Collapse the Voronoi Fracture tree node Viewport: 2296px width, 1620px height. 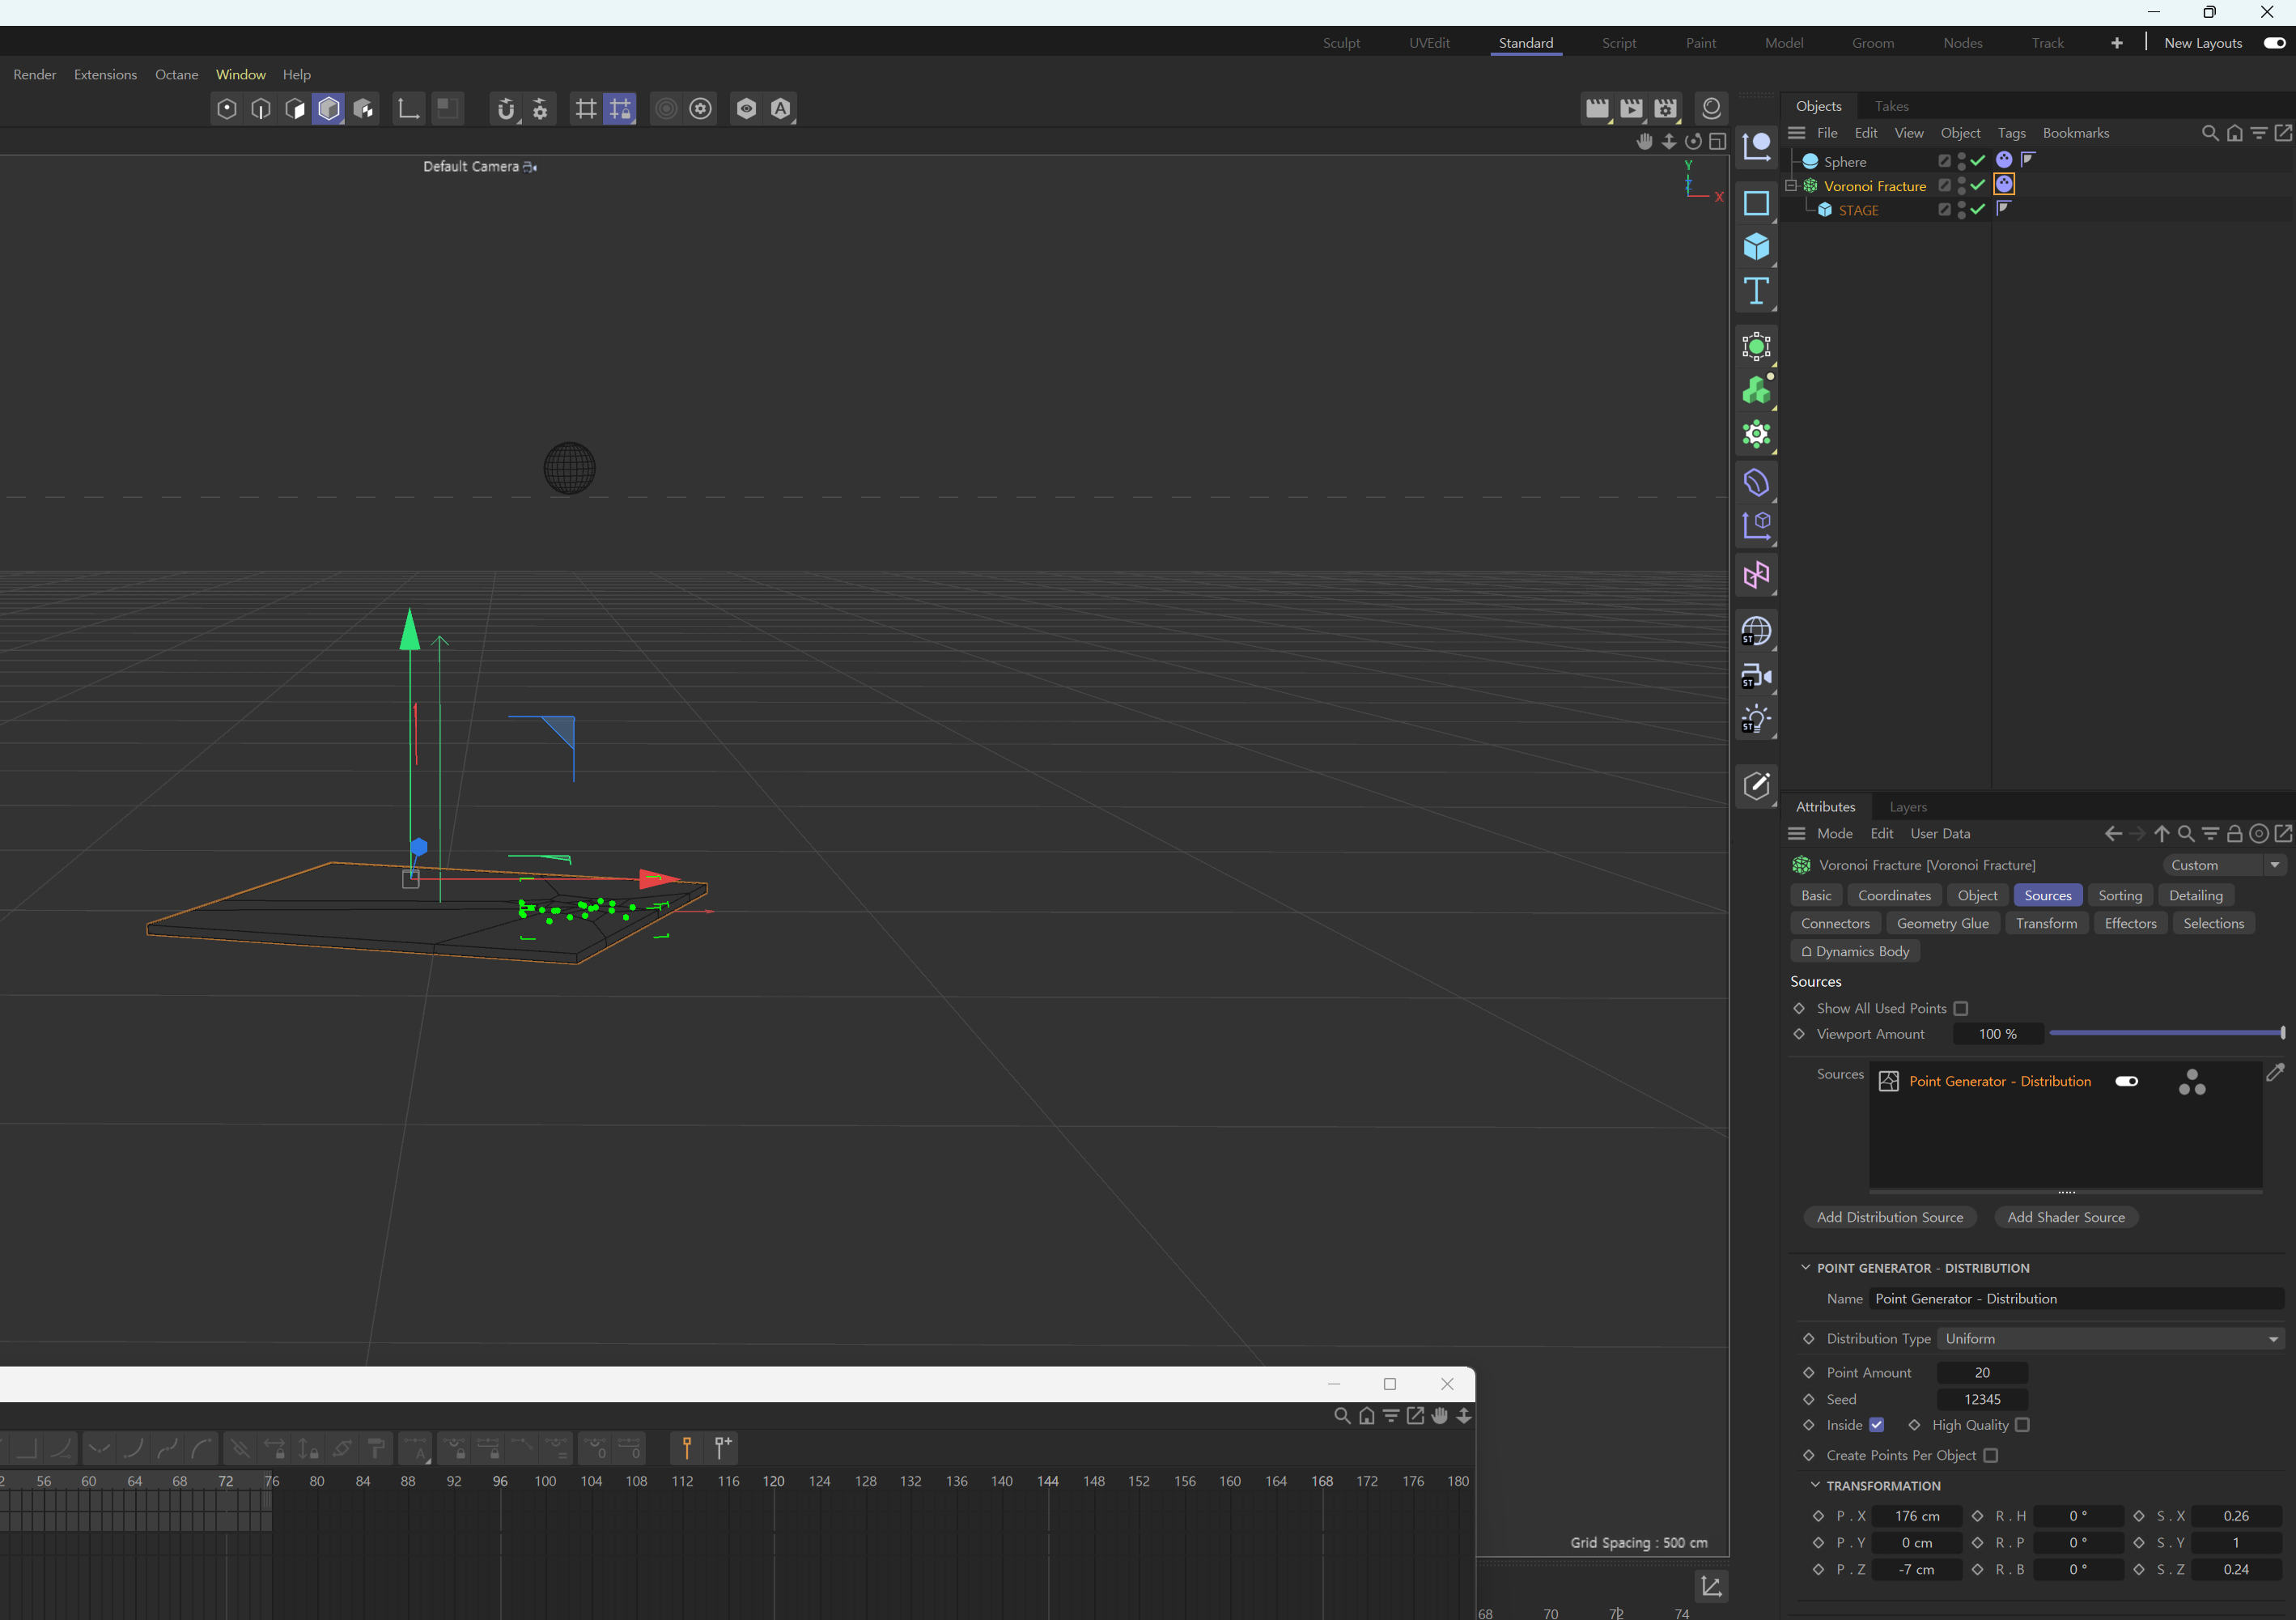pos(1792,185)
